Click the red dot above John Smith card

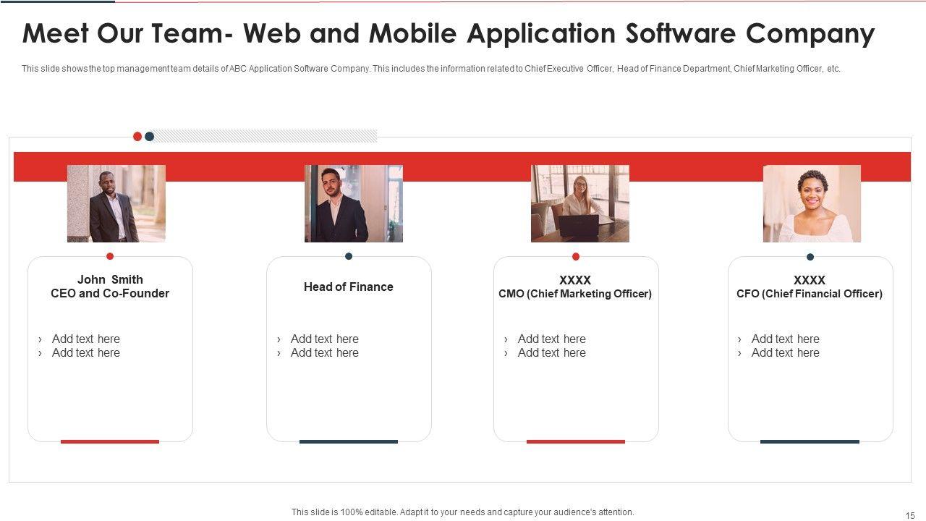pos(110,256)
